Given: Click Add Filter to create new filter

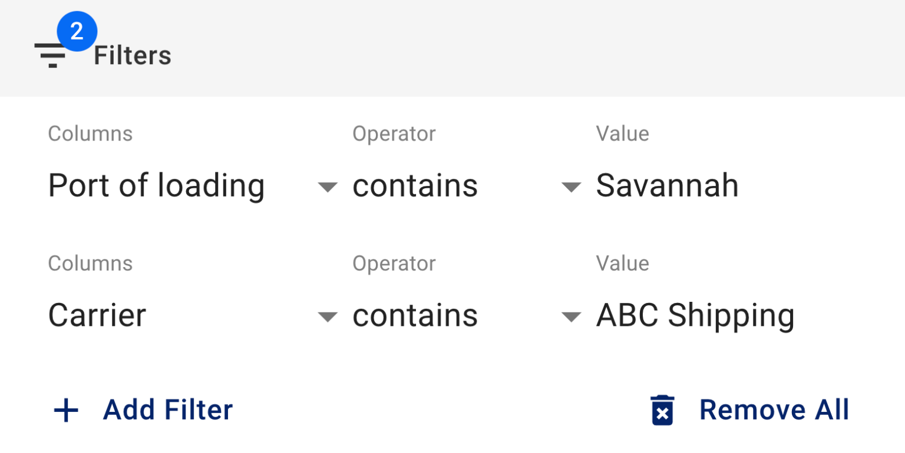Looking at the screenshot, I should [x=167, y=410].
